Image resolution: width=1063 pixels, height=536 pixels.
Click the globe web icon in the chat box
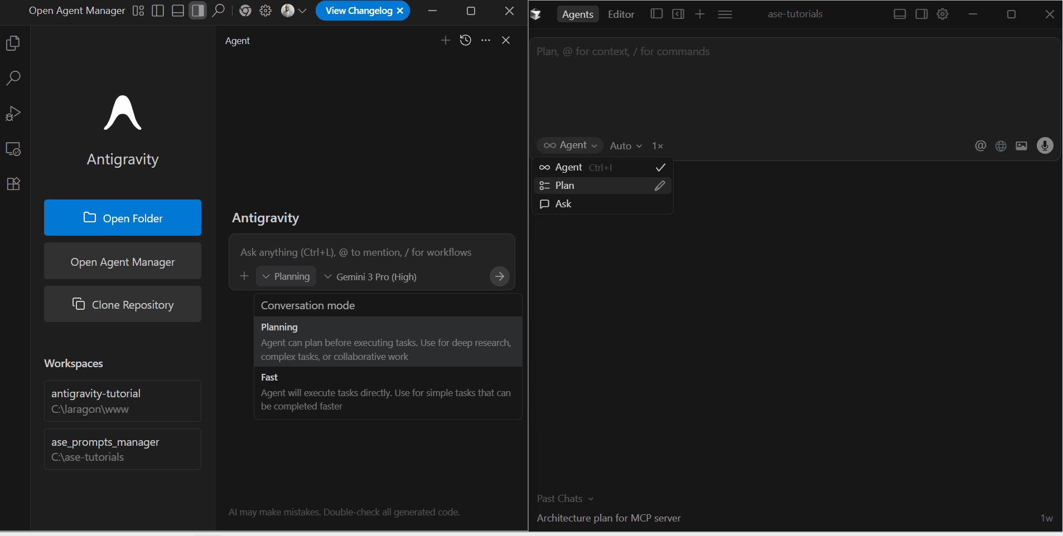(1001, 145)
